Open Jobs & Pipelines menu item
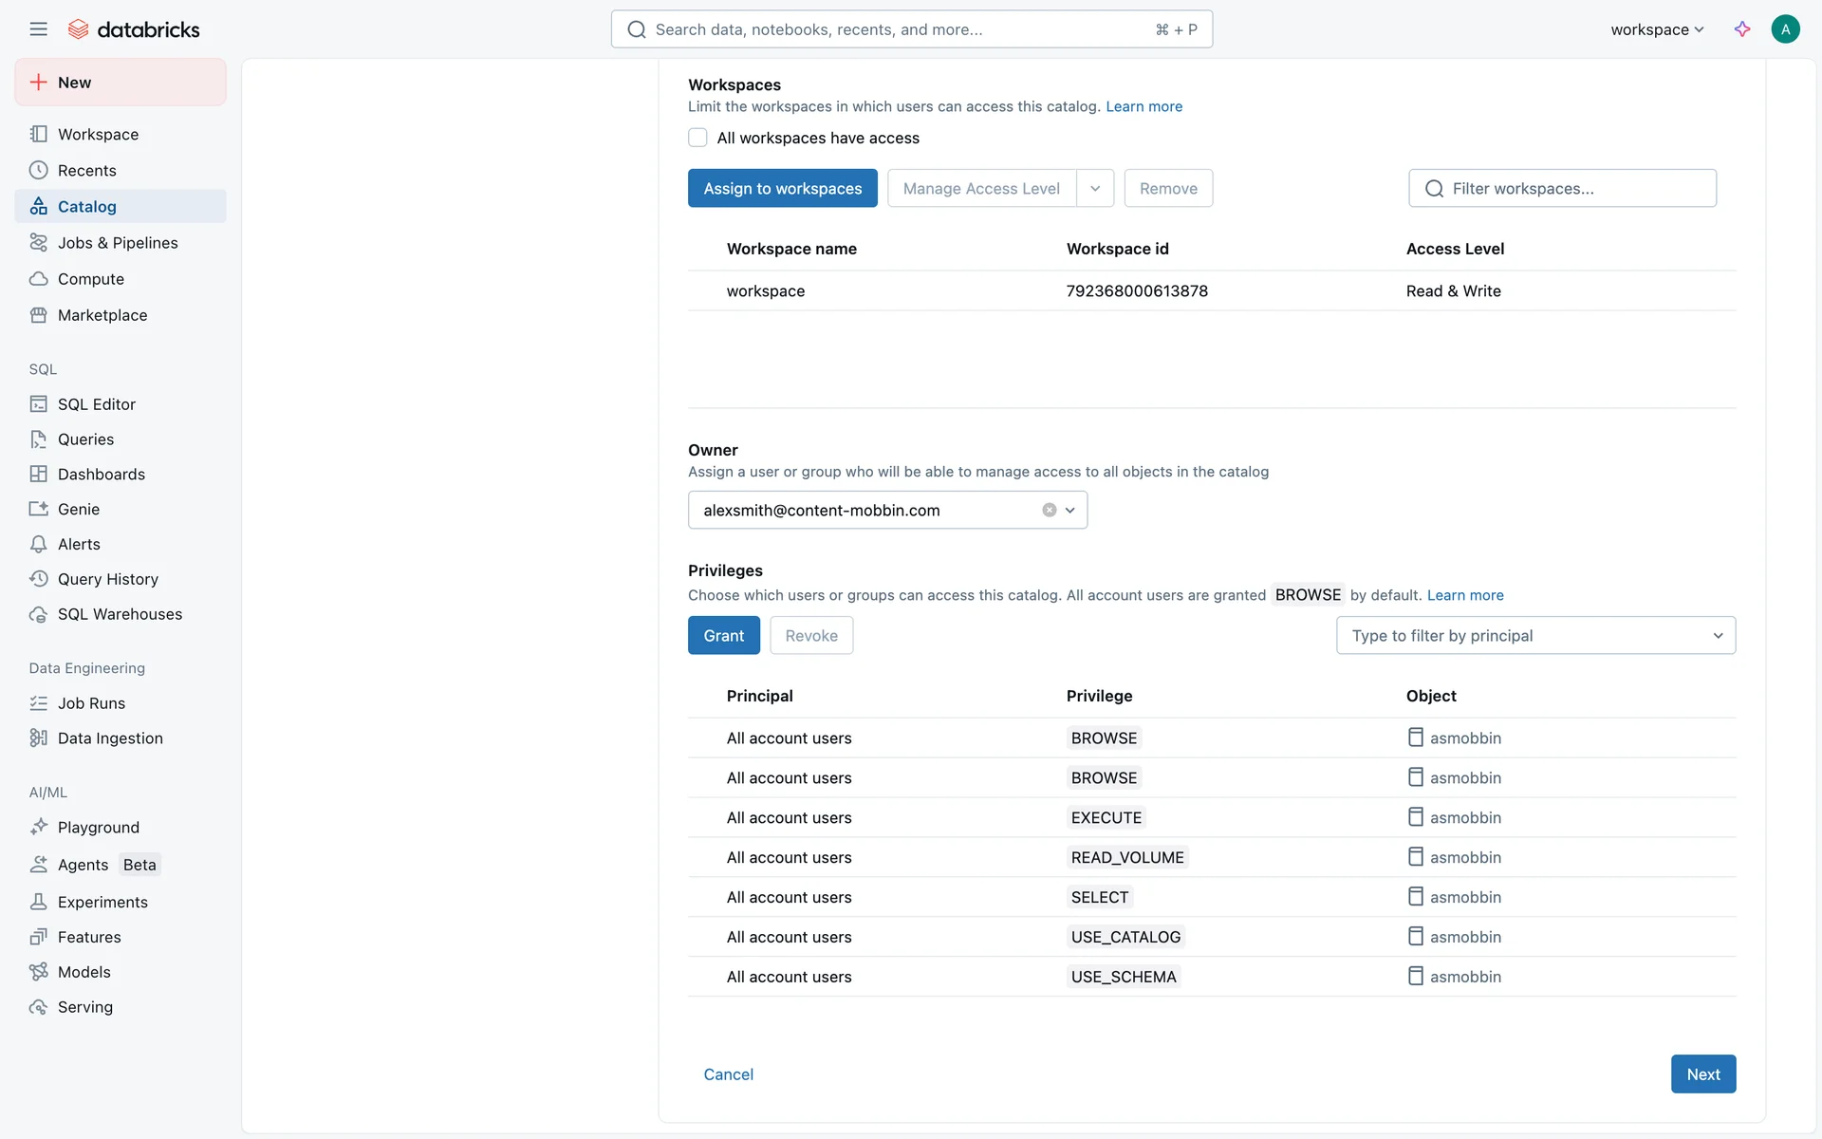 point(118,243)
